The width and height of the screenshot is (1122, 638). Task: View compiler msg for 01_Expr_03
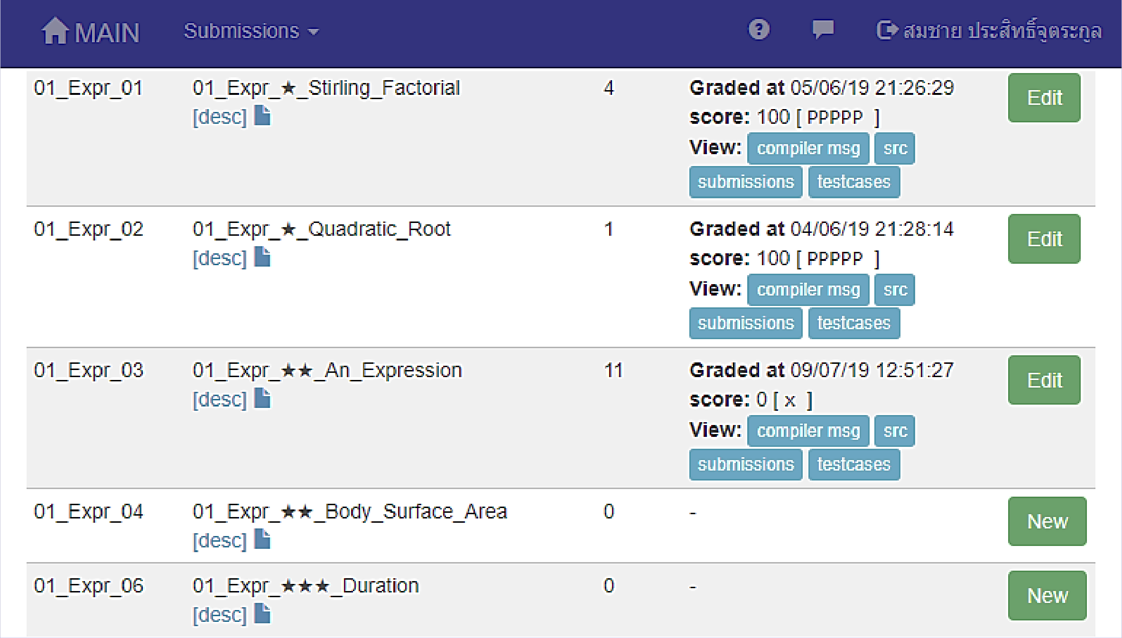808,431
